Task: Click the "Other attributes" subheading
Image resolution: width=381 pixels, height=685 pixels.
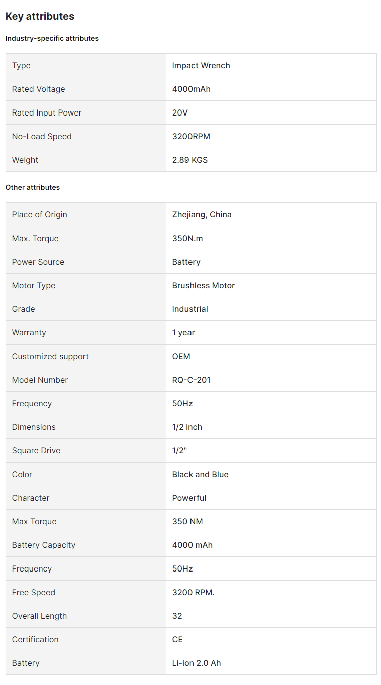Action: click(33, 187)
